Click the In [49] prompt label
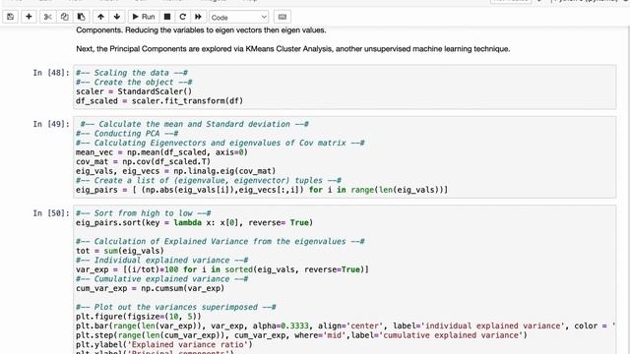The width and height of the screenshot is (630, 354). point(51,124)
